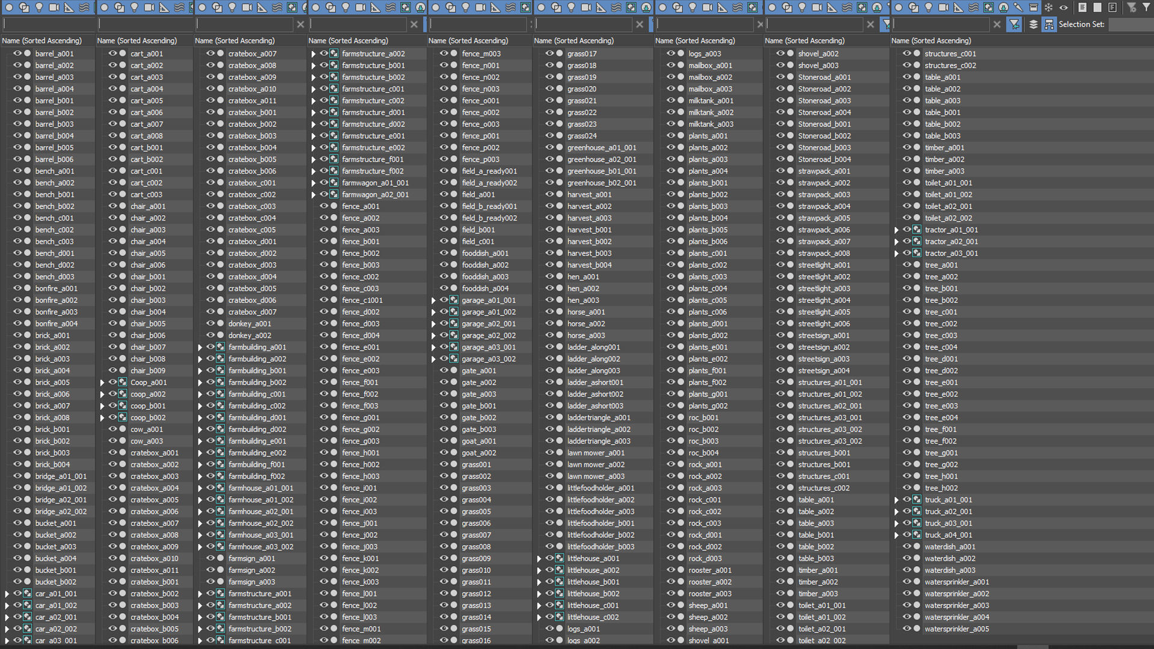Toggle visibility of barrel_a001

[x=17, y=53]
